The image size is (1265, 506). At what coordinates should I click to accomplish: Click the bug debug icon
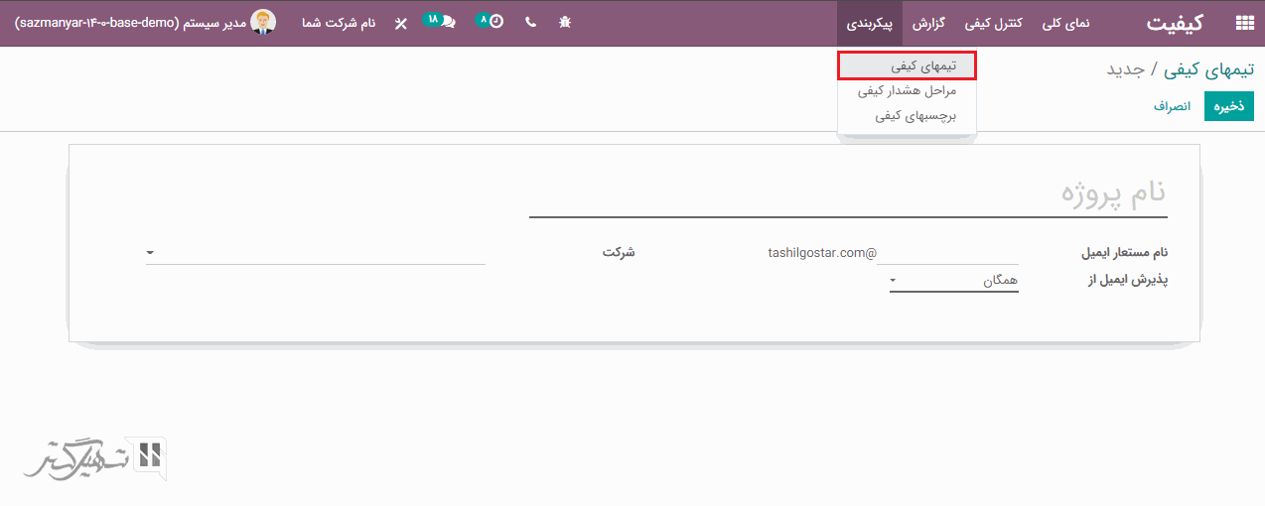tap(565, 22)
